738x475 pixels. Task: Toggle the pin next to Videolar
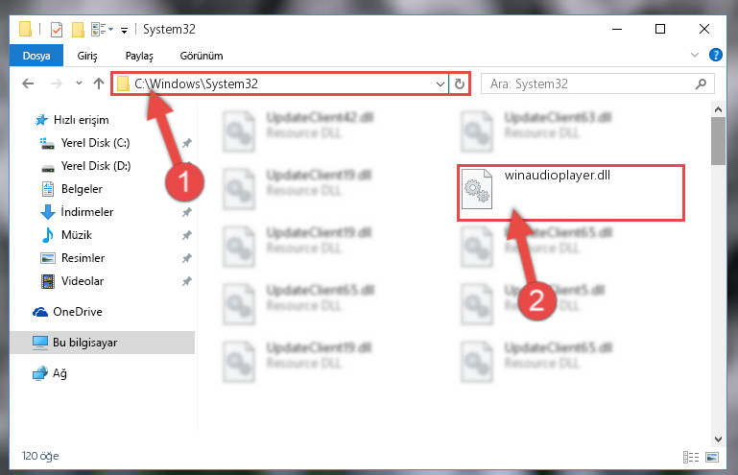pyautogui.click(x=187, y=281)
